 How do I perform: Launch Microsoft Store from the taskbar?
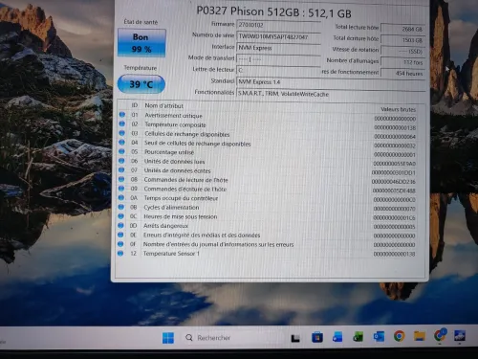(x=316, y=337)
